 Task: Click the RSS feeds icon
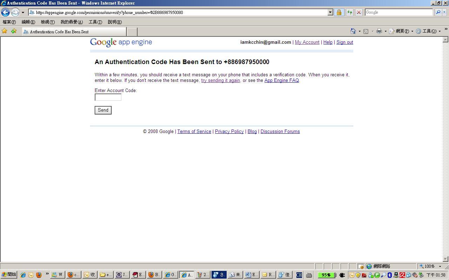click(366, 31)
